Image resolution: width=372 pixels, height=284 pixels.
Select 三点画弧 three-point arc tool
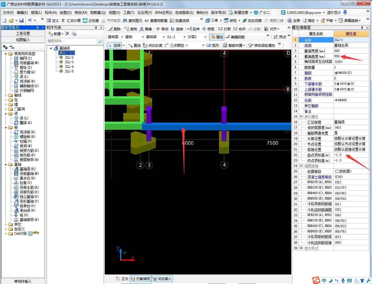point(174,45)
